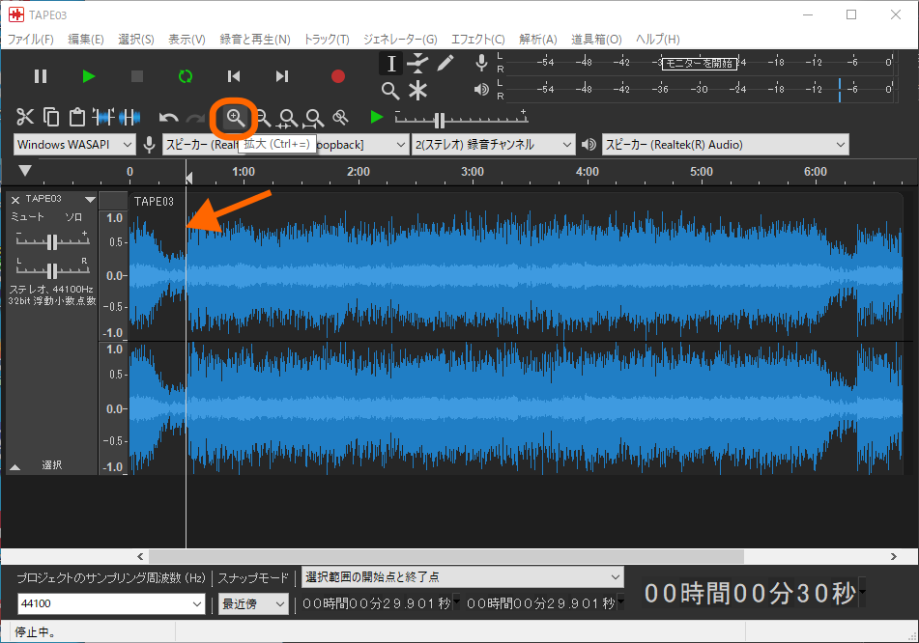Open the TAPE03 track dropdown menu
The height and width of the screenshot is (643, 919).
click(90, 200)
